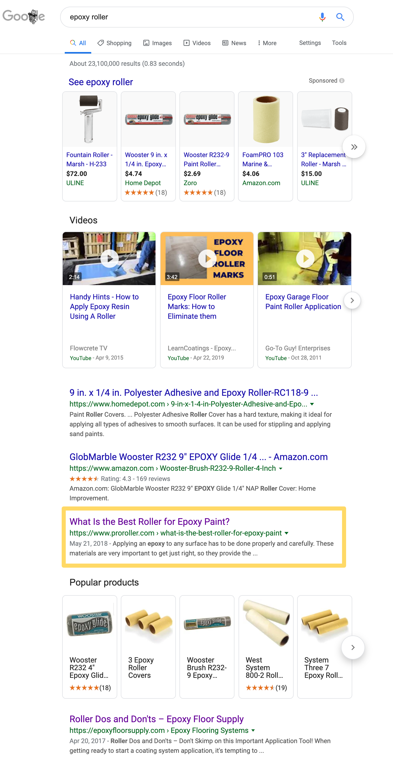Click the results count text
The width and height of the screenshot is (393, 763).
point(127,63)
